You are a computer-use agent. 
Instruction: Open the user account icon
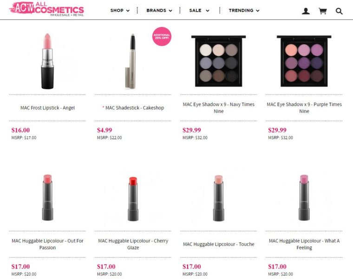[306, 11]
